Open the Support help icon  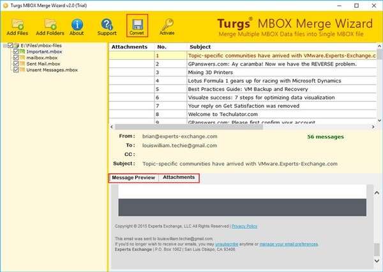point(107,24)
